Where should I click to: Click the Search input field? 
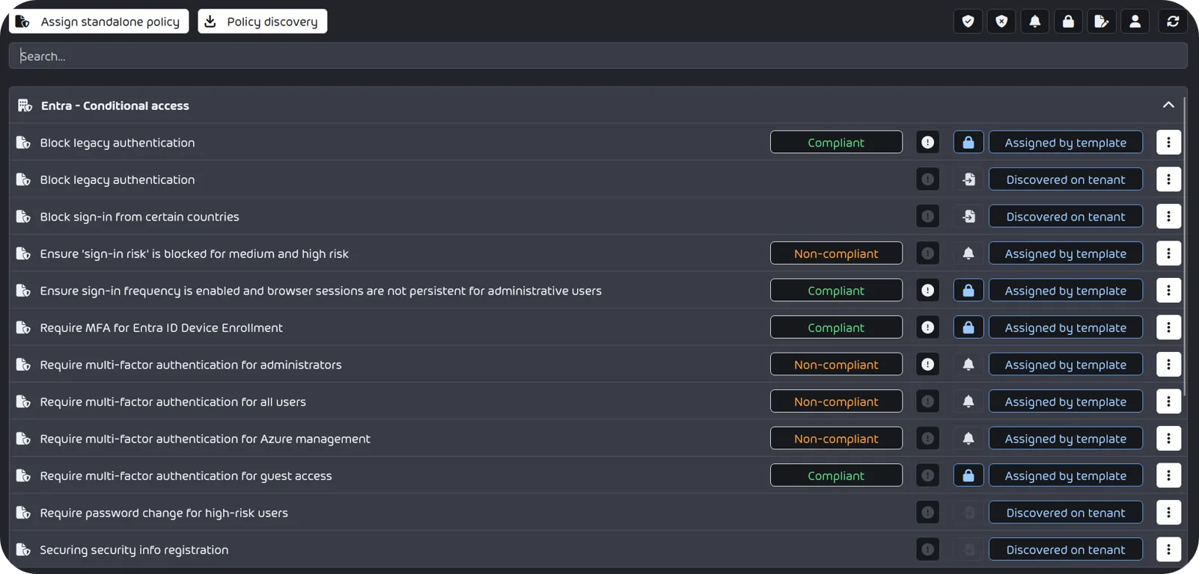click(x=597, y=56)
